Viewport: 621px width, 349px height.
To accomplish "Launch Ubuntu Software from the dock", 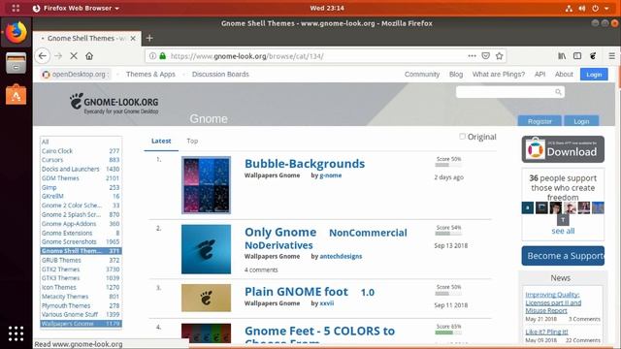I will point(16,95).
